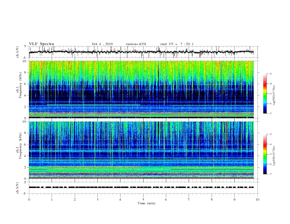This screenshot has width=290, height=224.
Task: Click time axis tick label "8"
Action: pos(212,199)
